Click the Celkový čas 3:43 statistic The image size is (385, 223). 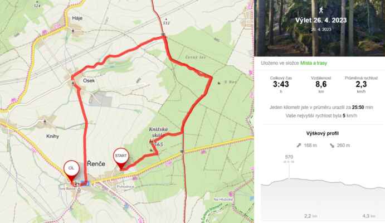281,85
